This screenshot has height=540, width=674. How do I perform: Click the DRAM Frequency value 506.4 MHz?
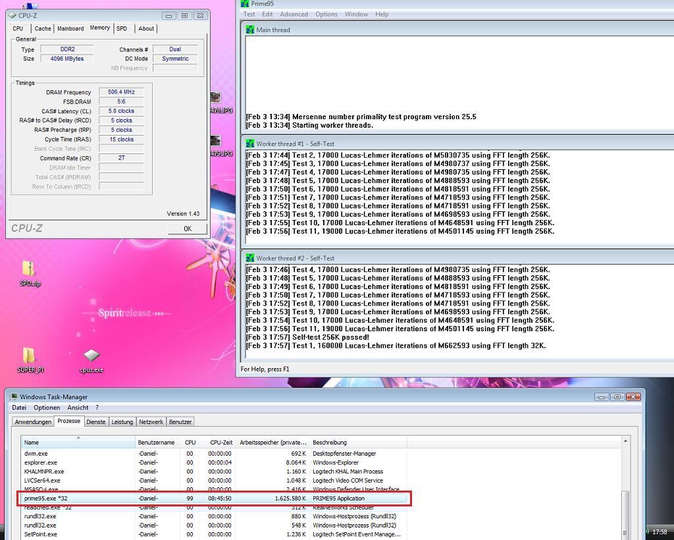121,92
